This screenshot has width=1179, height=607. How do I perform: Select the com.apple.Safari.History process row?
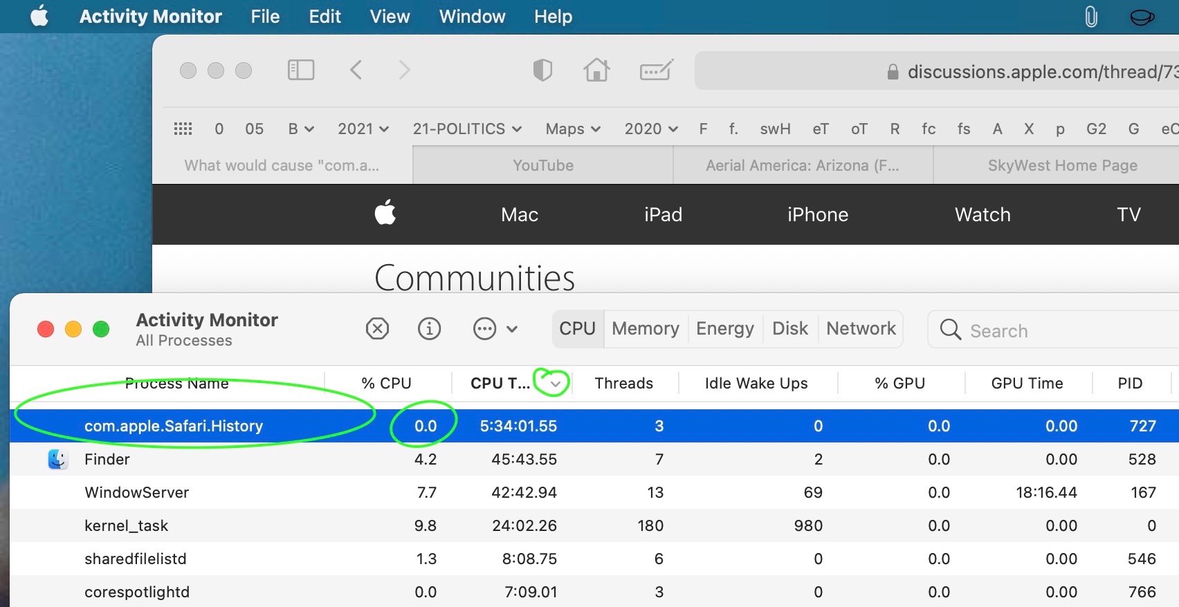point(594,426)
